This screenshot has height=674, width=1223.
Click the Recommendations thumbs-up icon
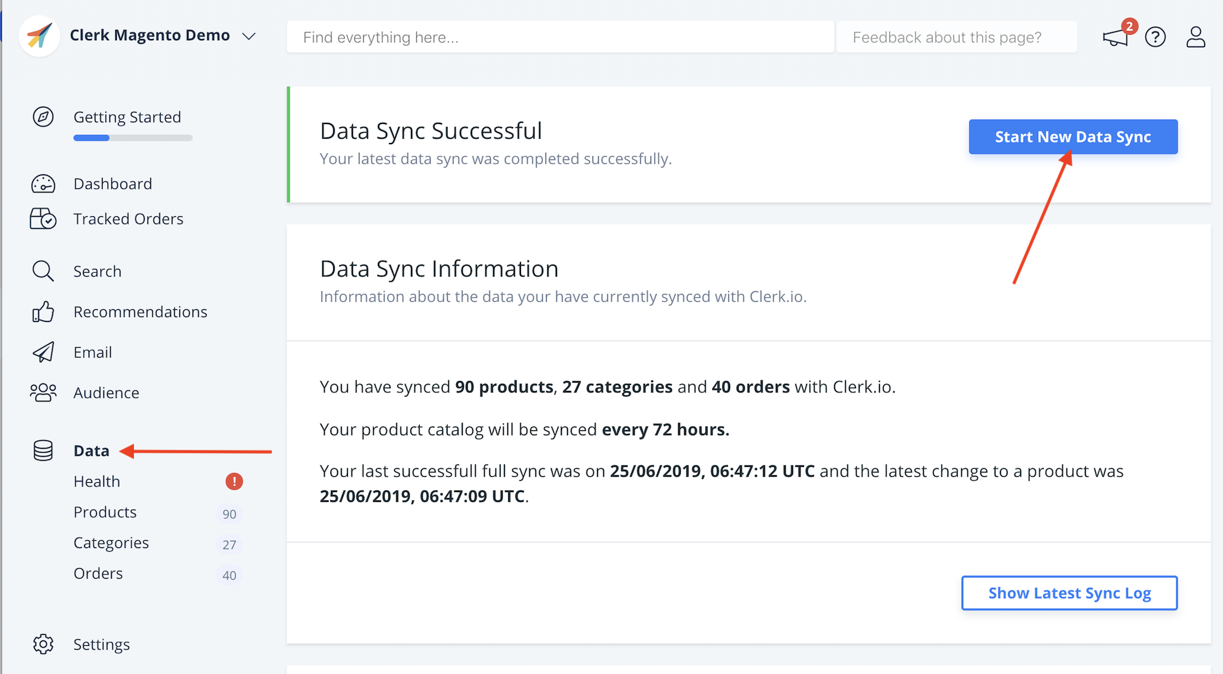pyautogui.click(x=43, y=312)
